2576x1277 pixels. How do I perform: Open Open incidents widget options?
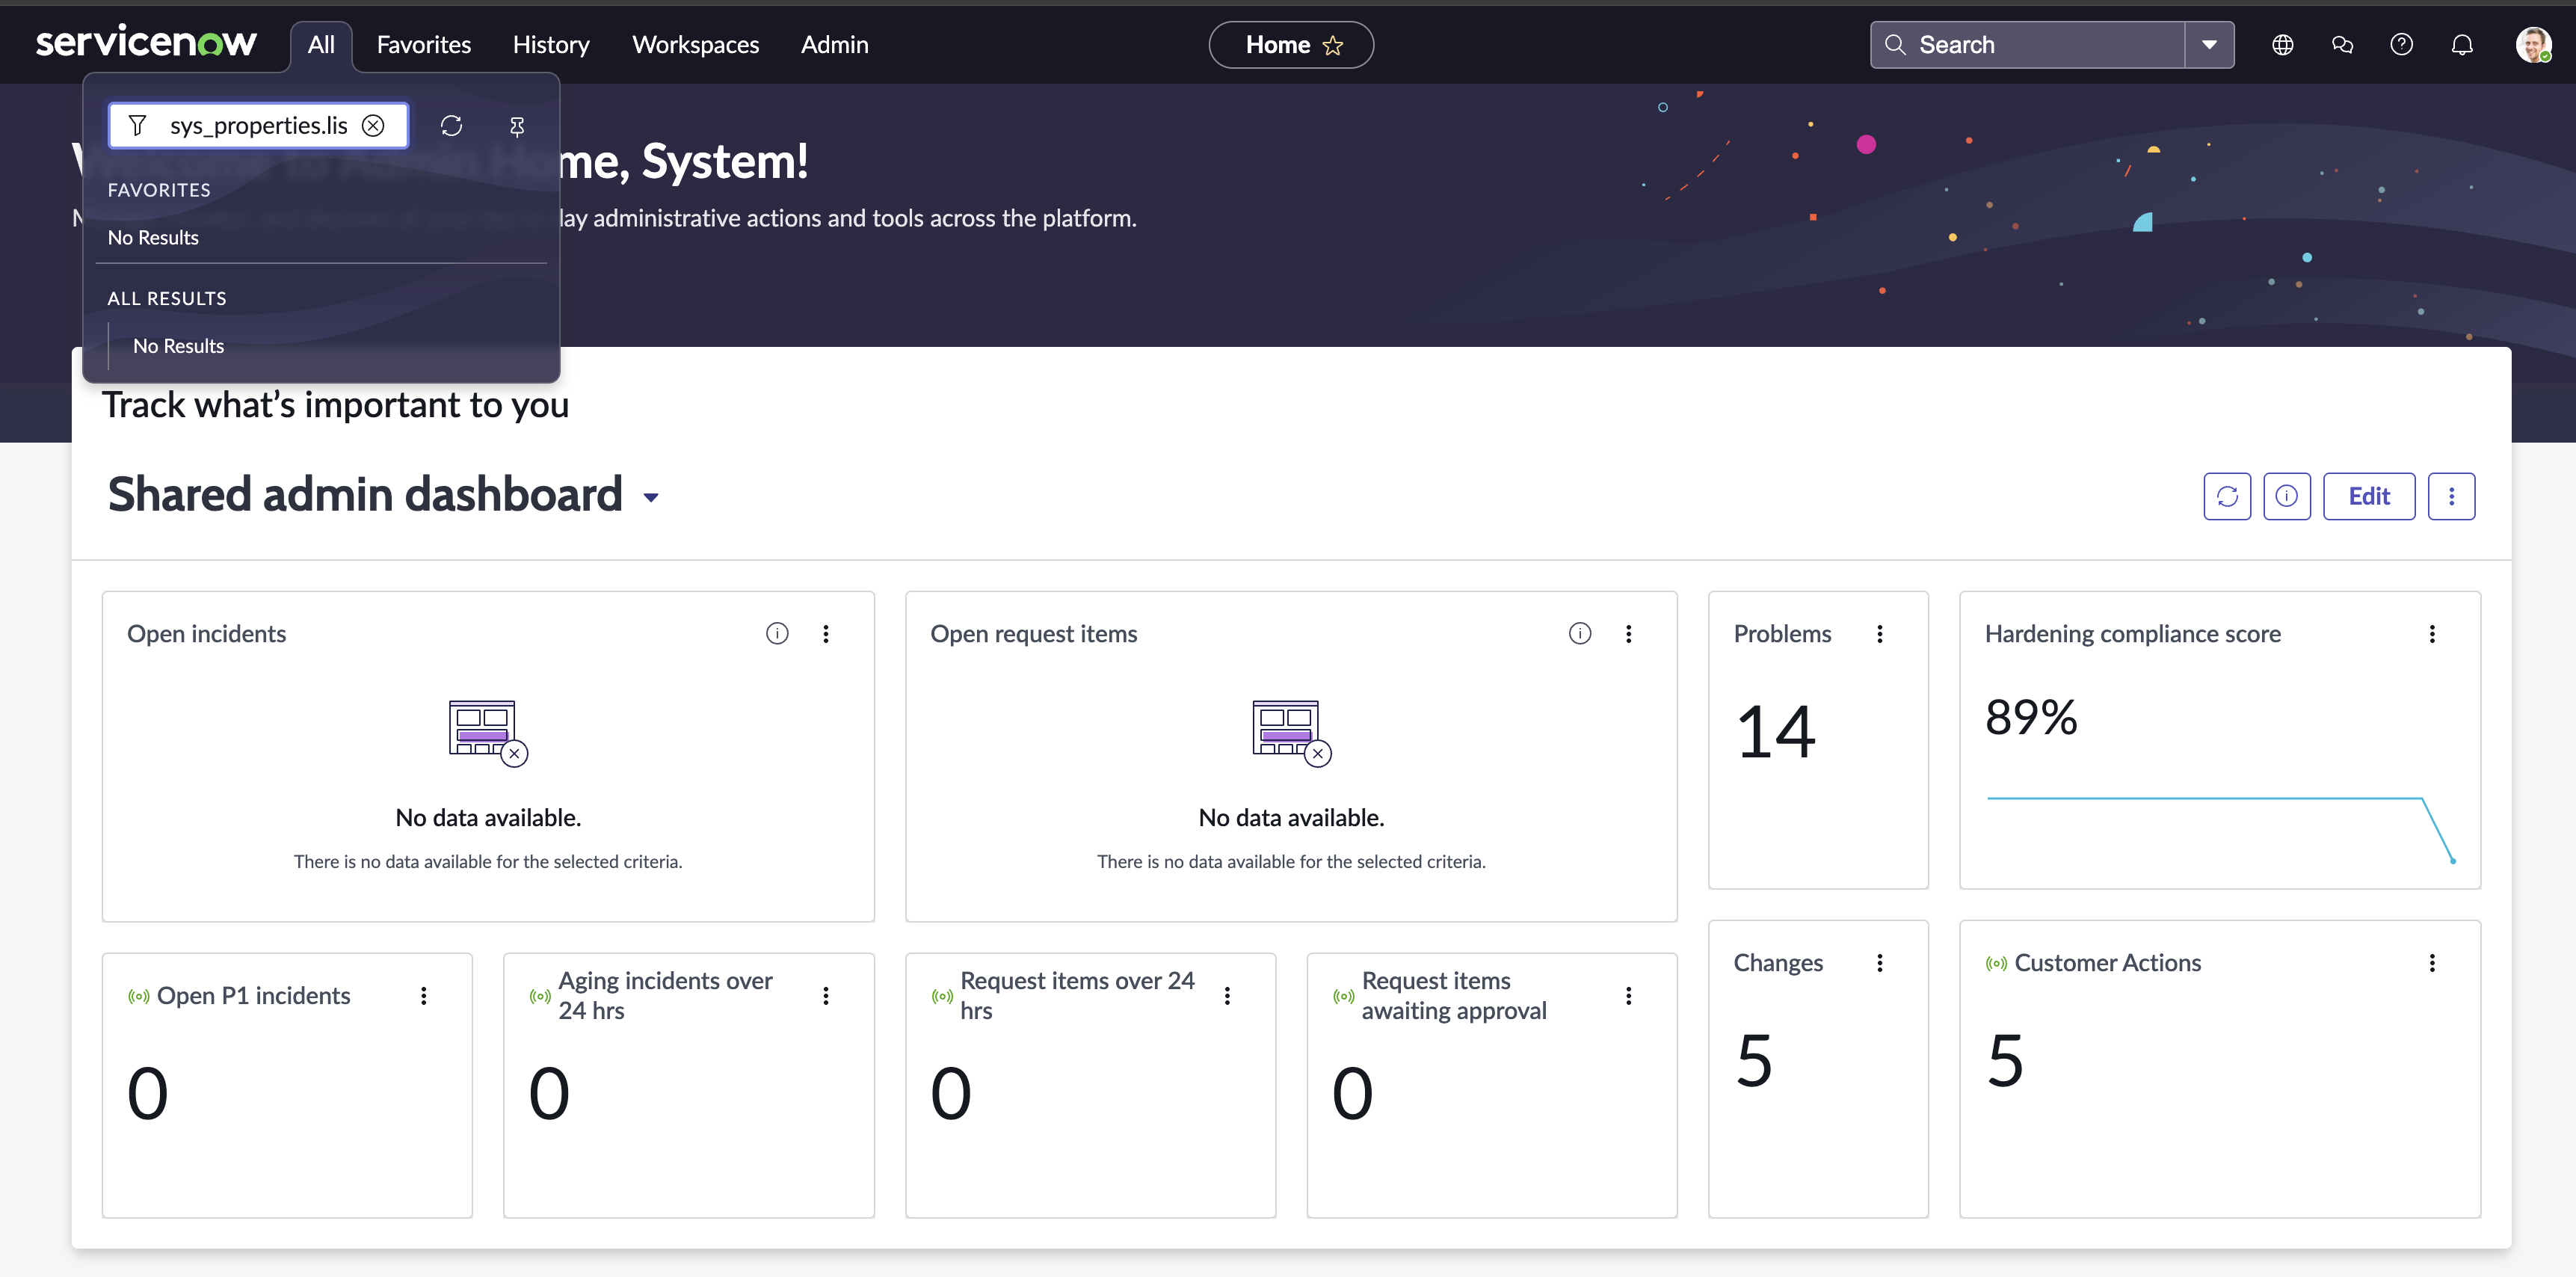[826, 633]
